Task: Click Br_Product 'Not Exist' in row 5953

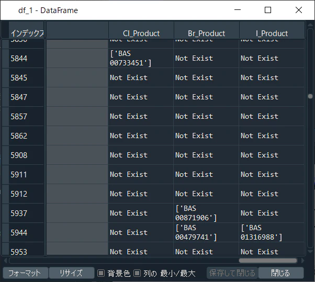Action: tap(206, 249)
